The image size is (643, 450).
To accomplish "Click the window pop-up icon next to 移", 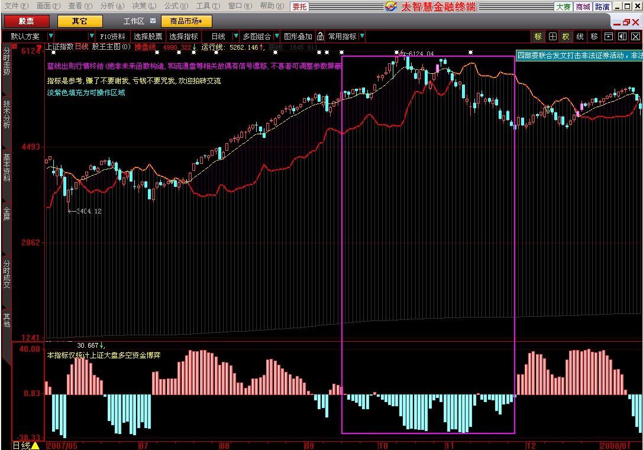I will coord(608,37).
